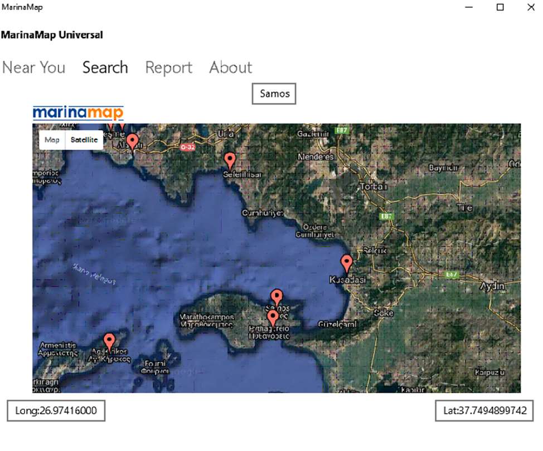Select the Pythagoreio marina pin

[x=273, y=318]
